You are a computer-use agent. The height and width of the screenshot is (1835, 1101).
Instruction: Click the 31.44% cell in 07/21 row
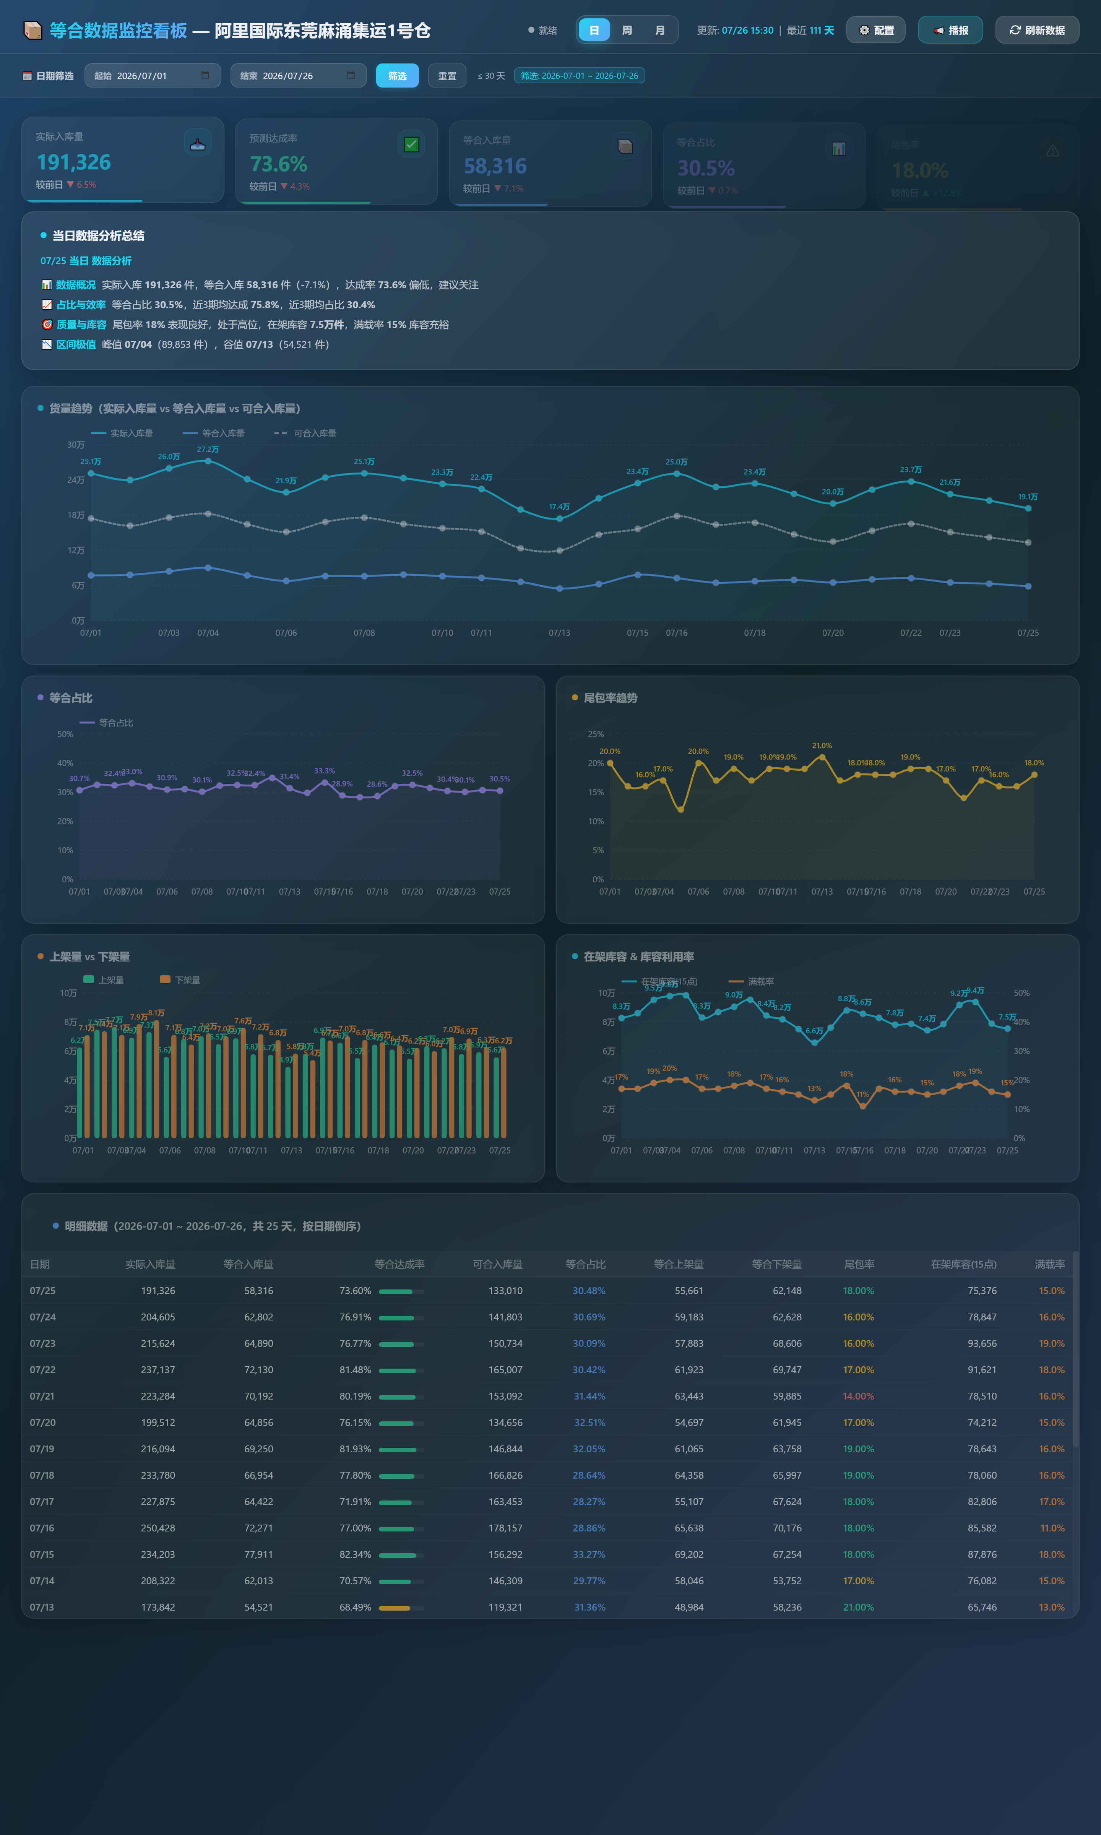(589, 1396)
